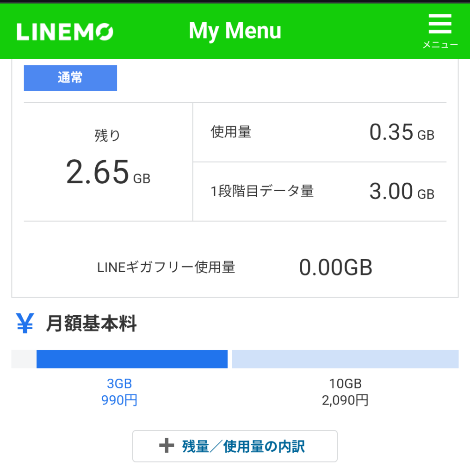Image resolution: width=470 pixels, height=474 pixels.
Task: Select the blue 通常 badge
Action: click(x=70, y=78)
